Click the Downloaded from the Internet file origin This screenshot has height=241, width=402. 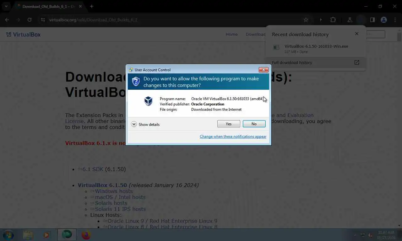point(216,110)
